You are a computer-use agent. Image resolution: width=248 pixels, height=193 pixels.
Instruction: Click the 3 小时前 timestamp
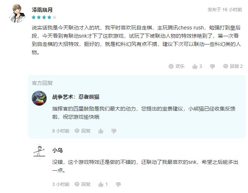point(61,184)
